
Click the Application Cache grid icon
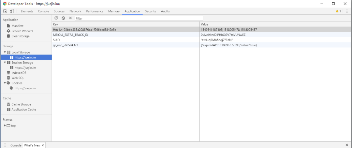click(x=8, y=110)
